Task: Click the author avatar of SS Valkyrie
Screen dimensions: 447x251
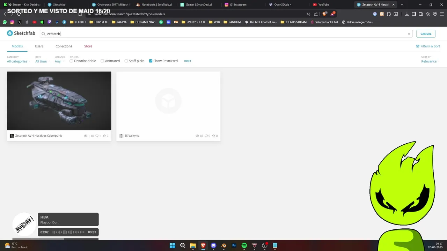Action: [x=121, y=136]
